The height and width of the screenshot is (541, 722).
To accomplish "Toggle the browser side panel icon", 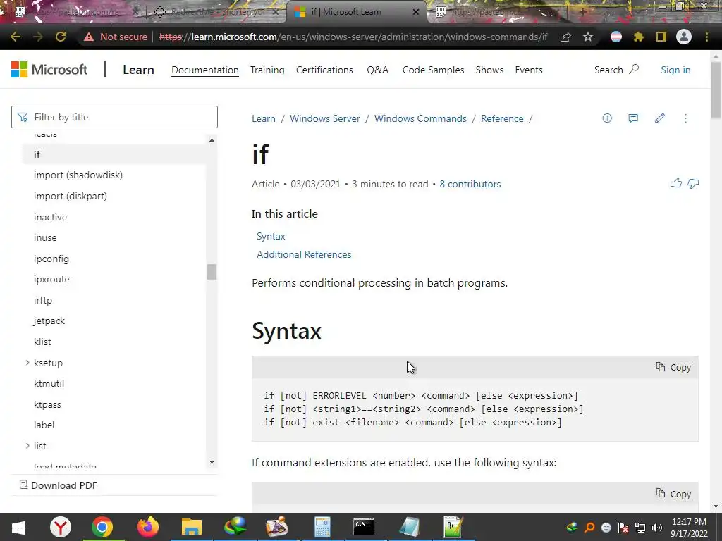I will point(661,37).
